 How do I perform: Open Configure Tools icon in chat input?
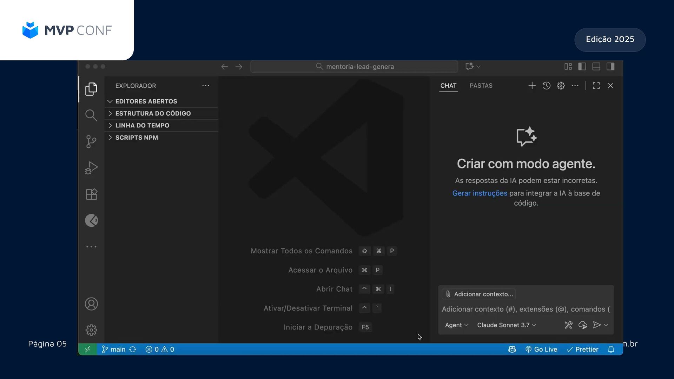pyautogui.click(x=568, y=325)
